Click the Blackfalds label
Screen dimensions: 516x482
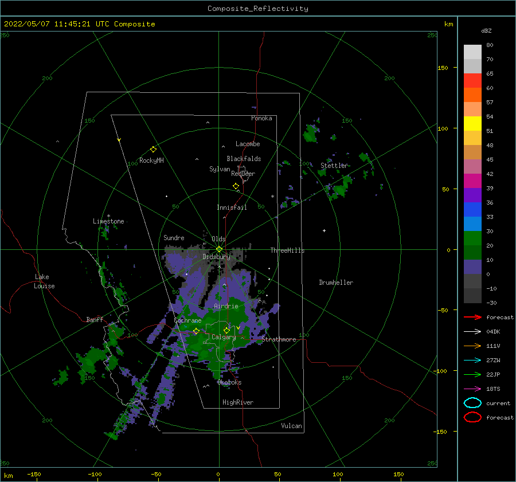pyautogui.click(x=244, y=159)
